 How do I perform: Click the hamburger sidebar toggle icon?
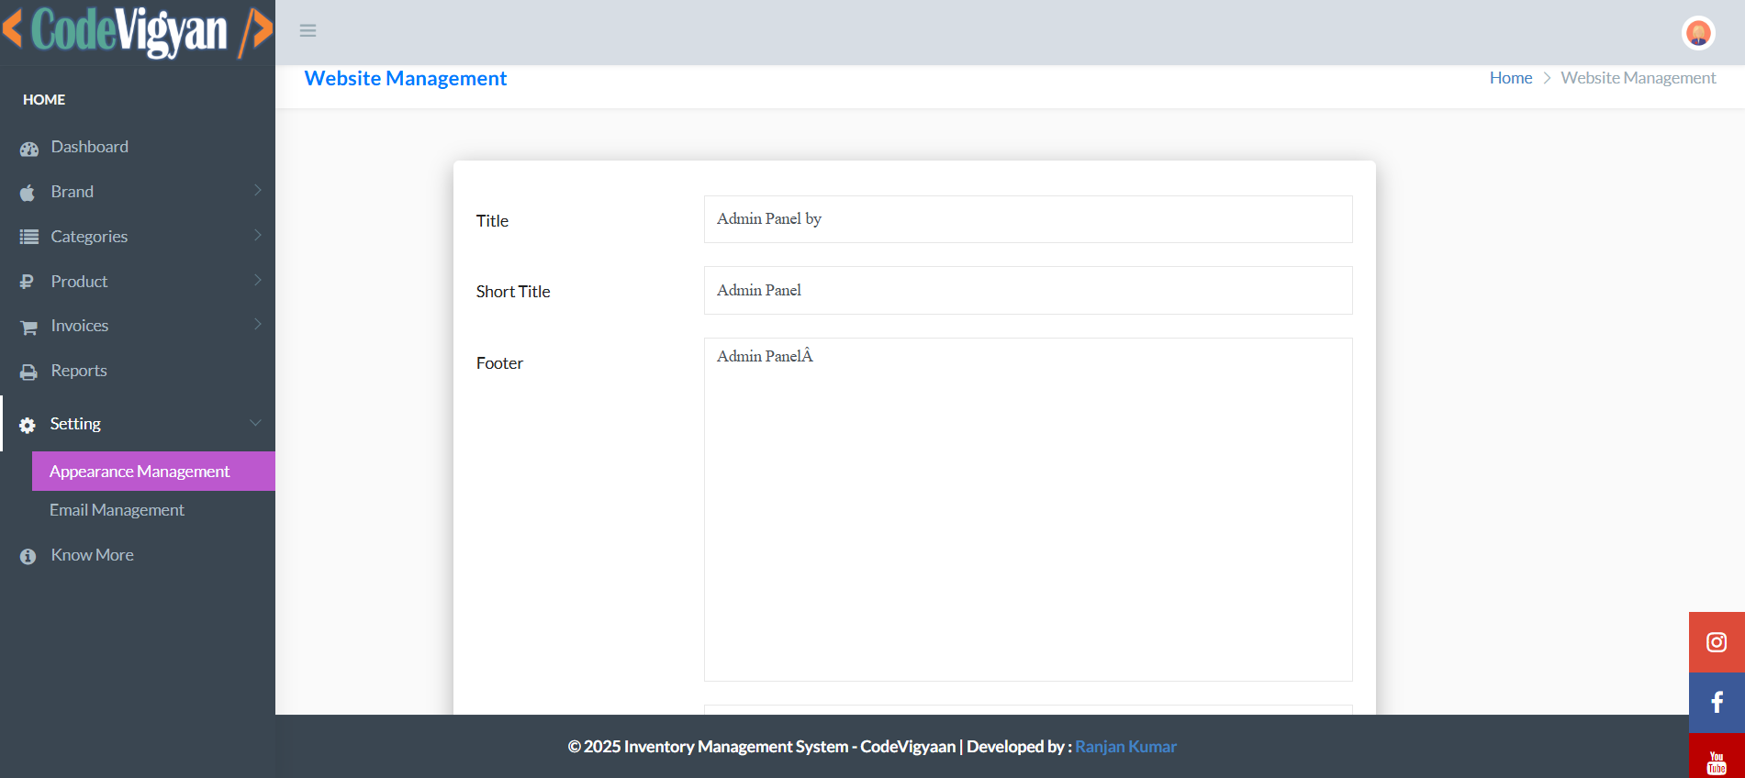(x=308, y=31)
